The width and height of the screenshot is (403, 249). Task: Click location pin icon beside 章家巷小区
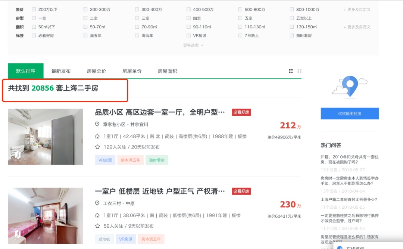[x=97, y=124]
